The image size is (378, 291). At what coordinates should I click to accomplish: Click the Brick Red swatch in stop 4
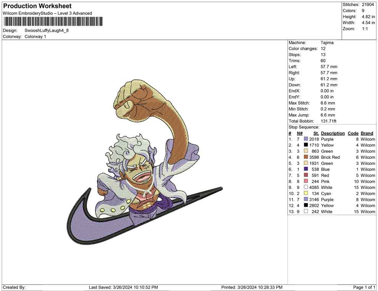[306, 157]
